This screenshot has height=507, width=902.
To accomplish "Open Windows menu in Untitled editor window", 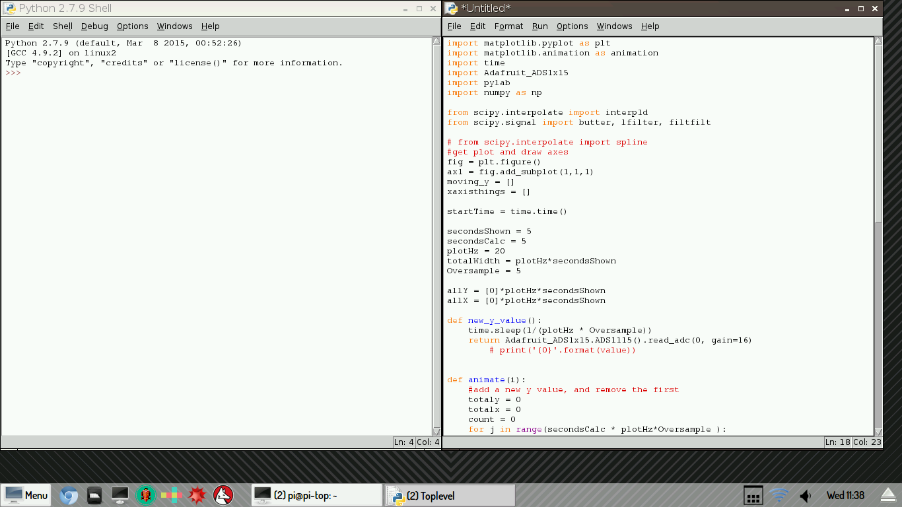I will click(615, 26).
